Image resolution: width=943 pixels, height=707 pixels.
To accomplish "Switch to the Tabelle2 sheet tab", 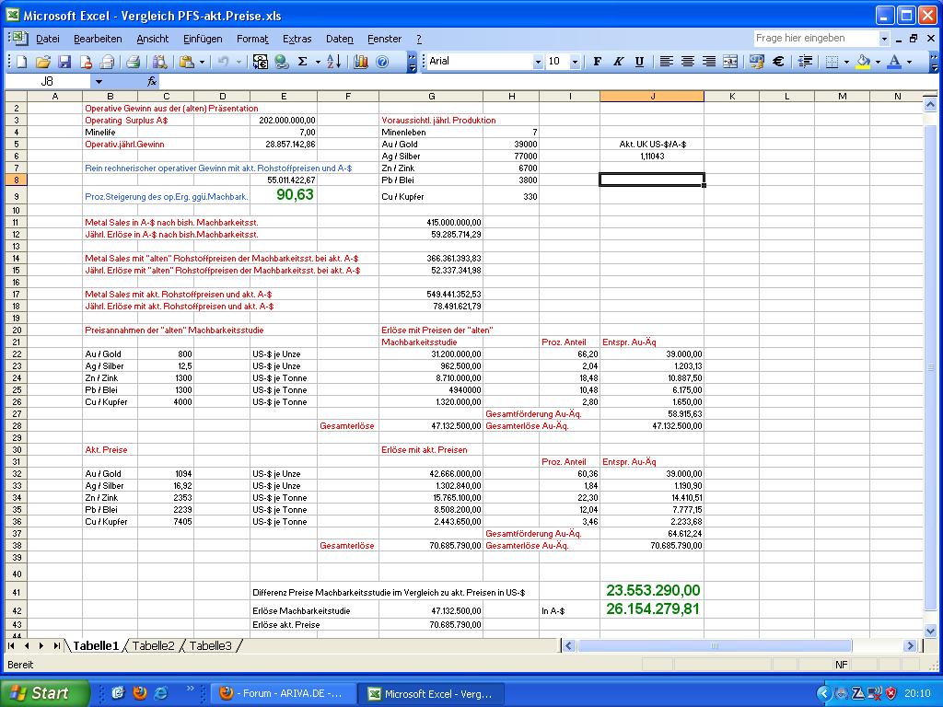I will (153, 646).
